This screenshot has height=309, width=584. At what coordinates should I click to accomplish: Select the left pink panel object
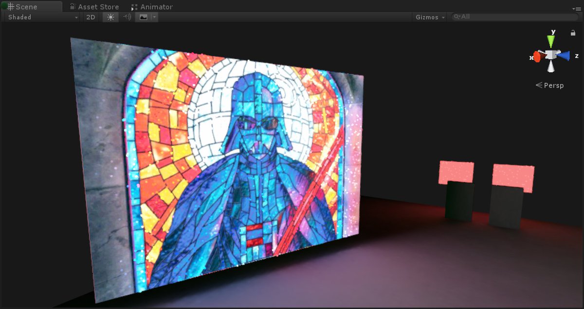coord(456,172)
